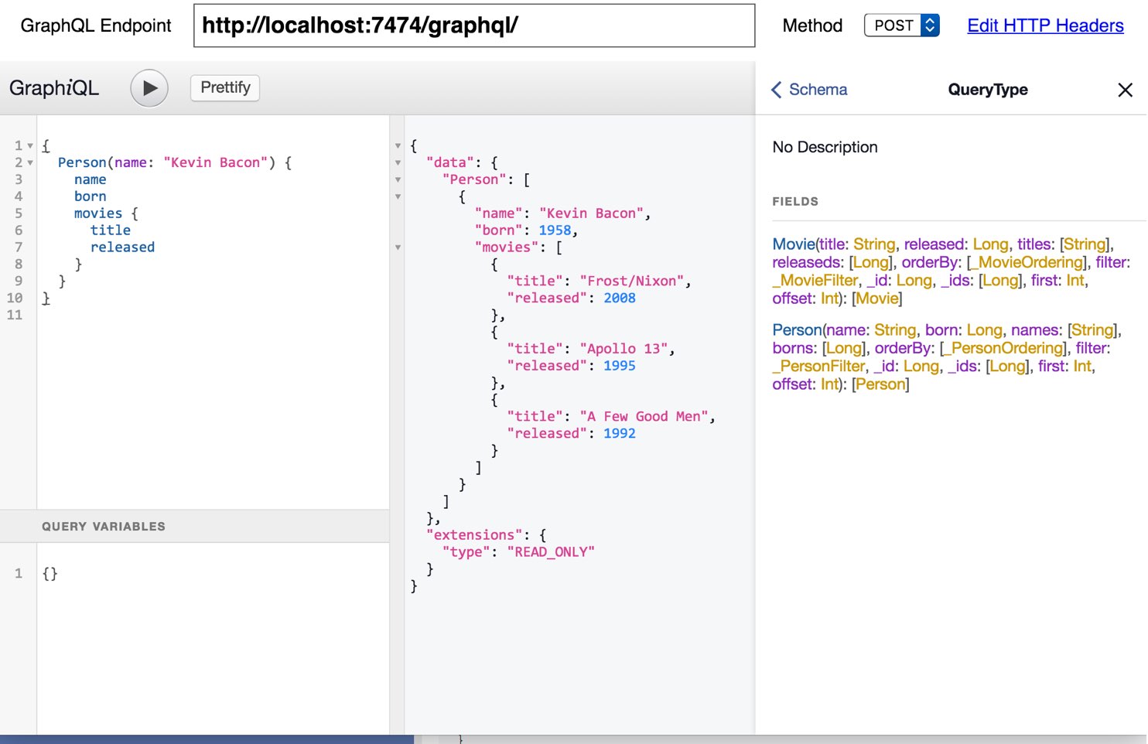The height and width of the screenshot is (744, 1148).
Task: Click the "A Few Good Men" result value
Action: (644, 417)
